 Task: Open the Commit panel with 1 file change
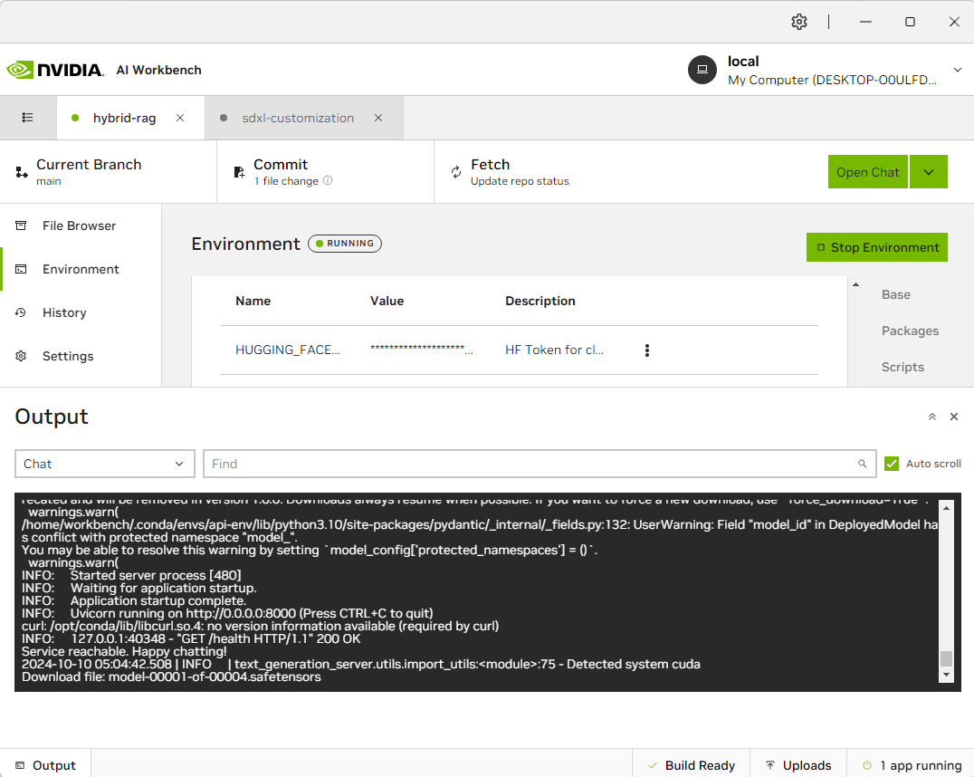pos(281,171)
